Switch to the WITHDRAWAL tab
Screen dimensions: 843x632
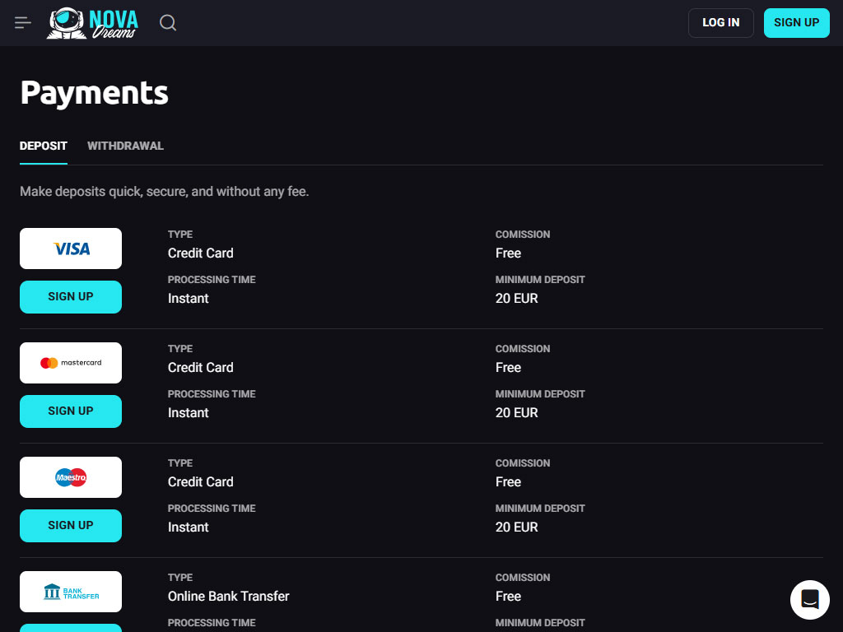pos(125,146)
